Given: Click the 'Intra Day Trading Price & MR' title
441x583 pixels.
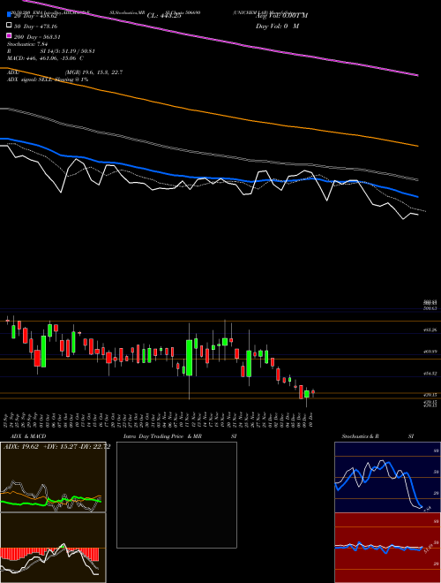Looking at the screenshot, I should click(x=162, y=436).
